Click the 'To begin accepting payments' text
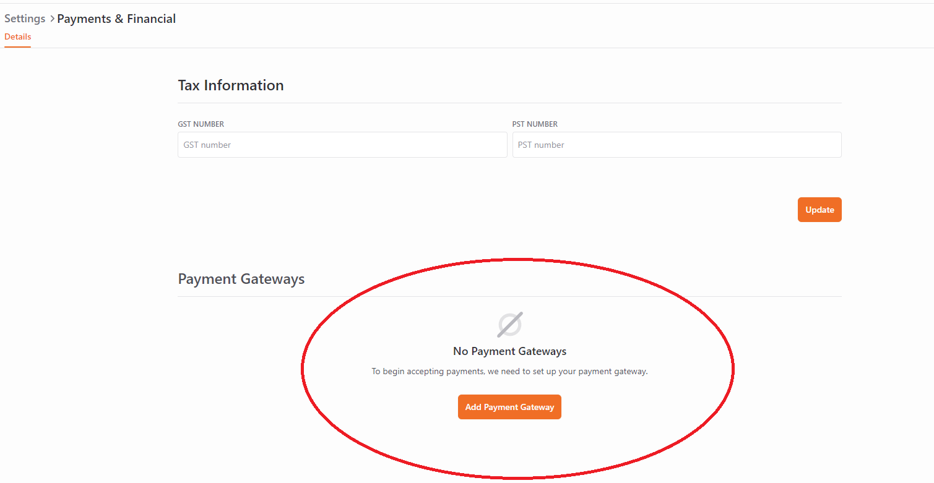This screenshot has width=934, height=483. tap(509, 372)
